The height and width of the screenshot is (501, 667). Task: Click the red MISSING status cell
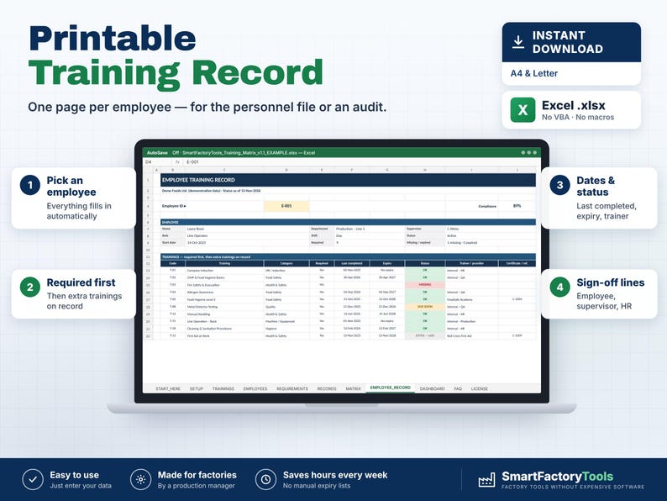pos(425,285)
